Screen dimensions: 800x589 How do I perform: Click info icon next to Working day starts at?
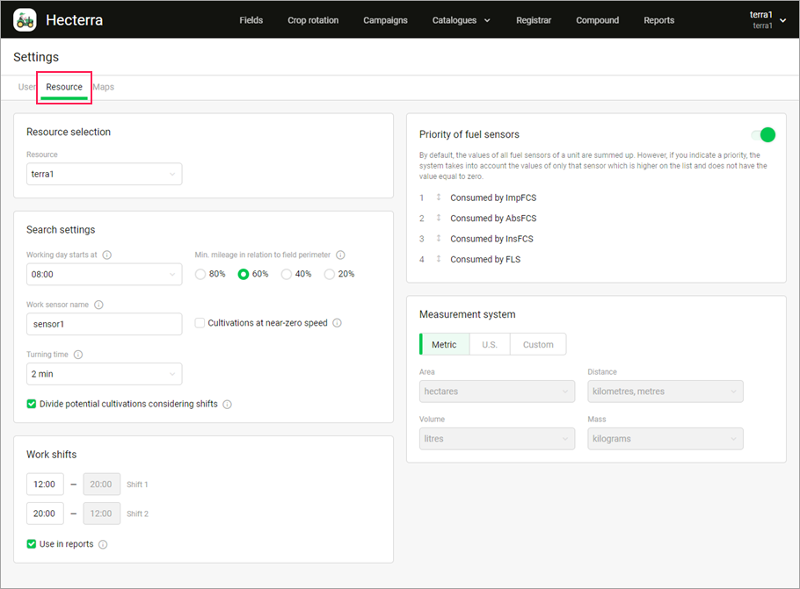coord(107,255)
